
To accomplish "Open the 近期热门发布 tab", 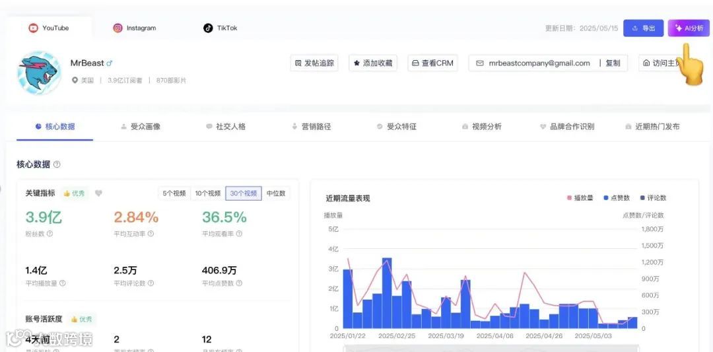I will 652,126.
